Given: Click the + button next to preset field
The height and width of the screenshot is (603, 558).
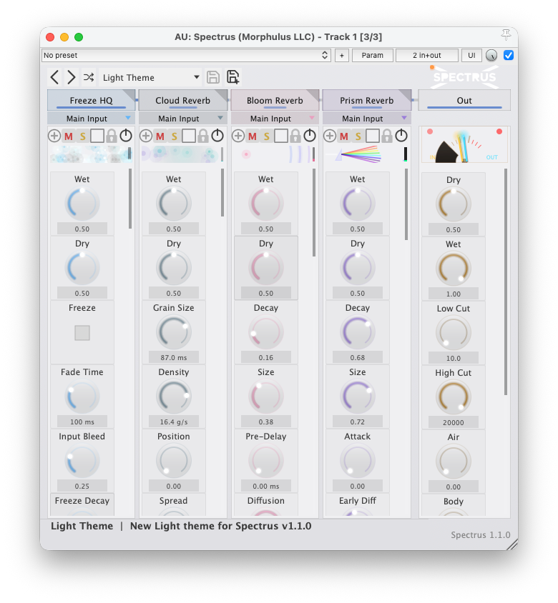Looking at the screenshot, I should coord(341,56).
